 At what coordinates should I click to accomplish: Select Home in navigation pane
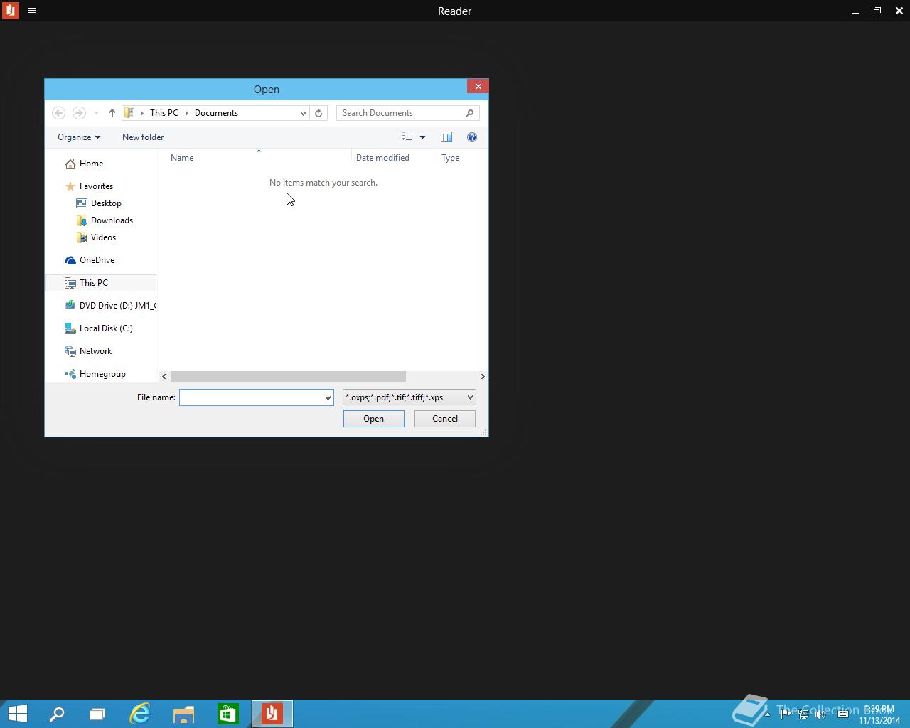(x=91, y=164)
